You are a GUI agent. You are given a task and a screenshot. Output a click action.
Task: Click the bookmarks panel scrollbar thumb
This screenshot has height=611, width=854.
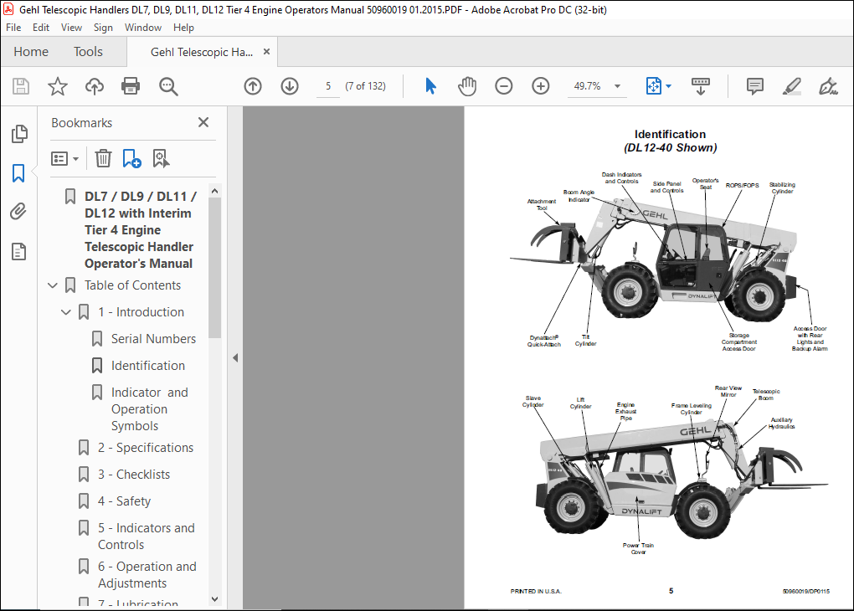click(x=214, y=267)
